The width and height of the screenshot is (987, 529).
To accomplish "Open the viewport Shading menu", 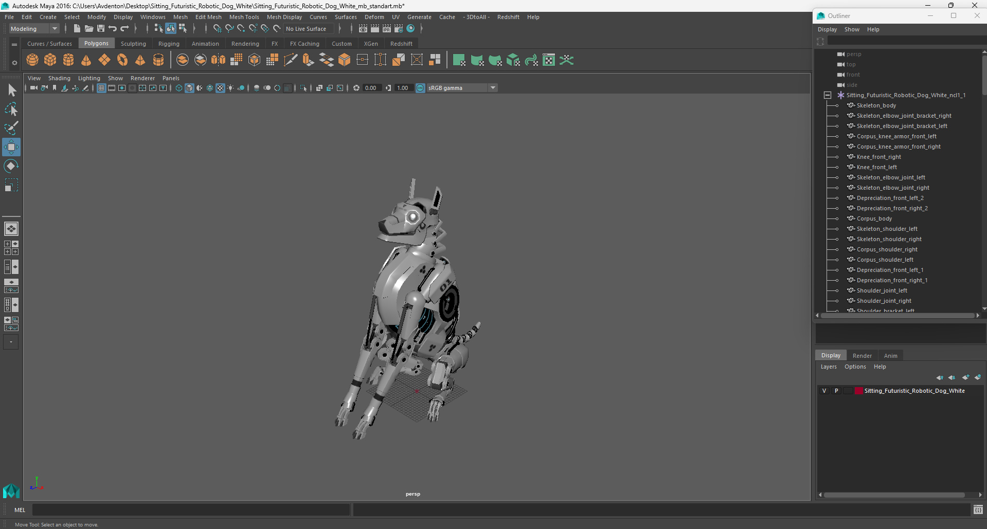I will pos(59,78).
